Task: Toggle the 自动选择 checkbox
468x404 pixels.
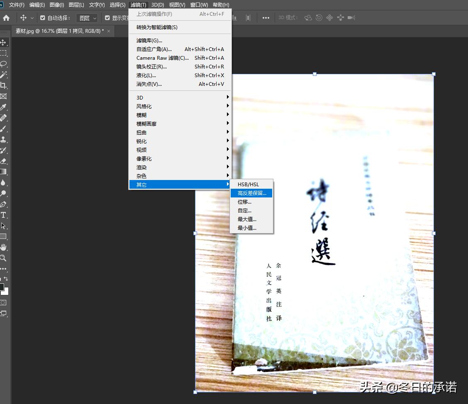Action: (43, 18)
